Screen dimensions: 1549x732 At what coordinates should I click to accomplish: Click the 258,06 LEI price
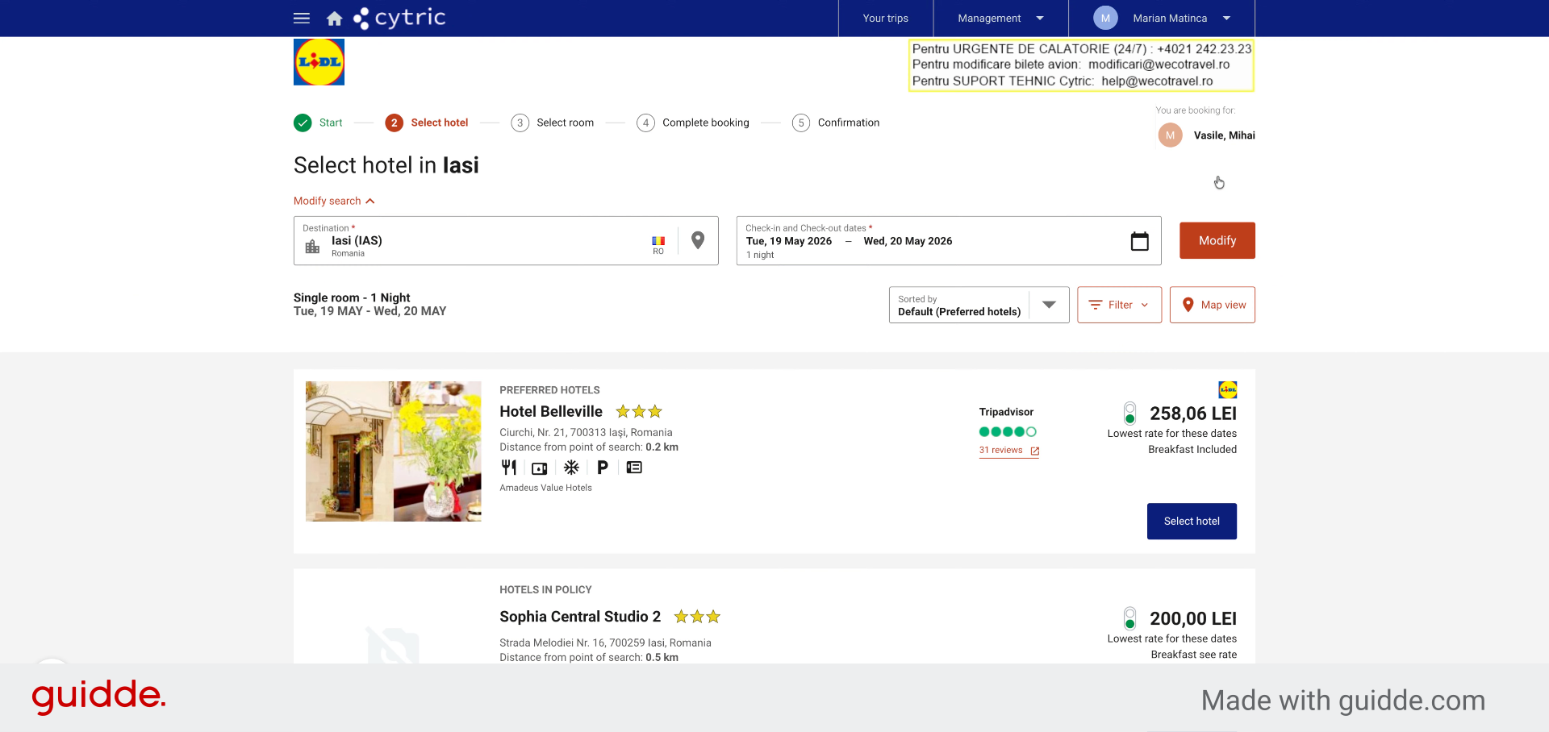click(1193, 414)
